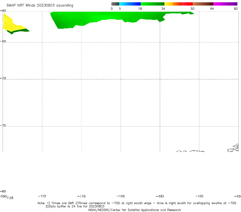The height and width of the screenshot is (212, 241).
Task: Click the longitude label '-165'
Action: [x=120, y=196]
